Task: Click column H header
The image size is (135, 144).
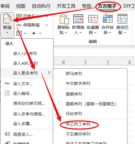Action: [64, 62]
